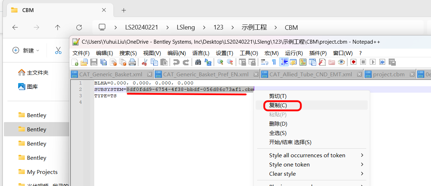Screen dimensions: 431x186
Task: Open the Function List toolbar icon
Action: [x=322, y=62]
